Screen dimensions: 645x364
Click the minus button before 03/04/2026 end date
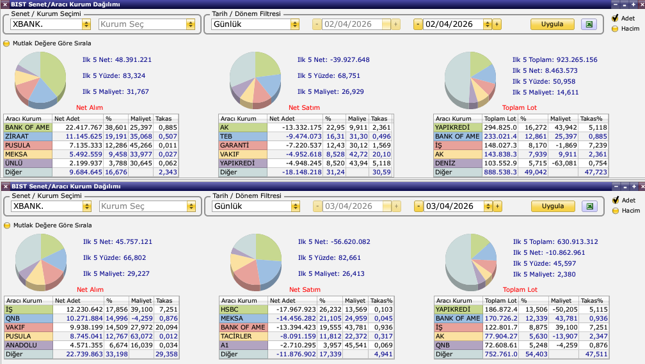coord(418,206)
